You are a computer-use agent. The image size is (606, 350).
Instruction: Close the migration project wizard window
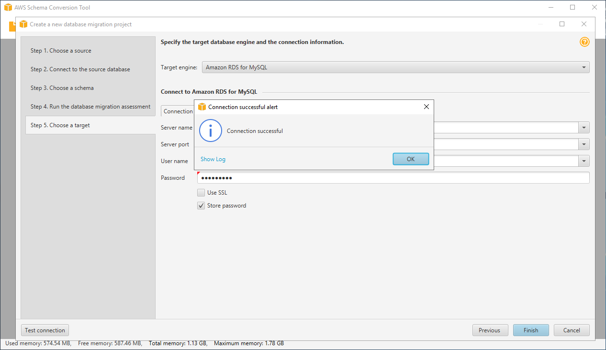(584, 24)
